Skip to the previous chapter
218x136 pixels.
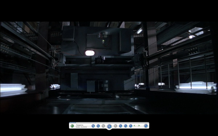(98, 126)
